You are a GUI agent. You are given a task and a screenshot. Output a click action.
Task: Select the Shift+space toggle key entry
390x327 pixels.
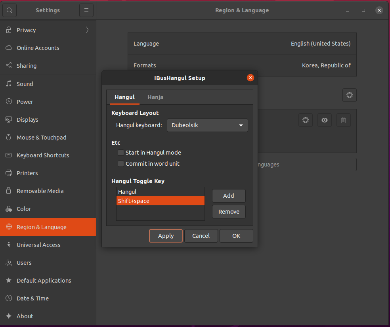pyautogui.click(x=161, y=201)
